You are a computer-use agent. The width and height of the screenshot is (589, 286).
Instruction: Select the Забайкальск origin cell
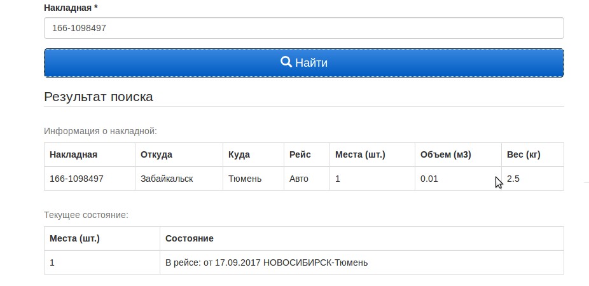click(167, 179)
